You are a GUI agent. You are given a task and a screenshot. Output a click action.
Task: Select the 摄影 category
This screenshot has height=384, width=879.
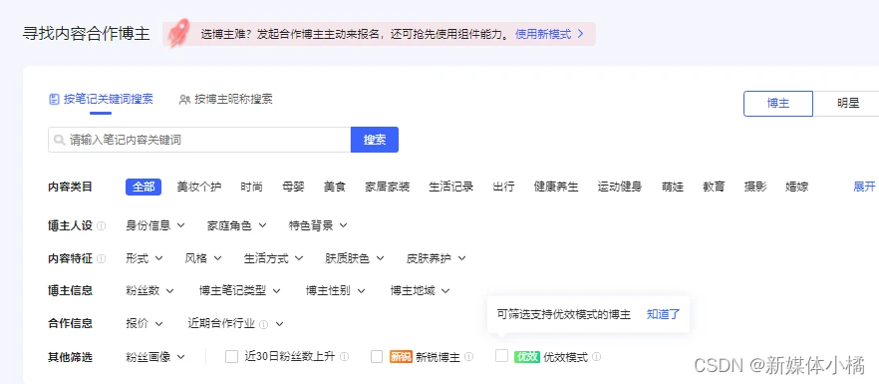755,187
